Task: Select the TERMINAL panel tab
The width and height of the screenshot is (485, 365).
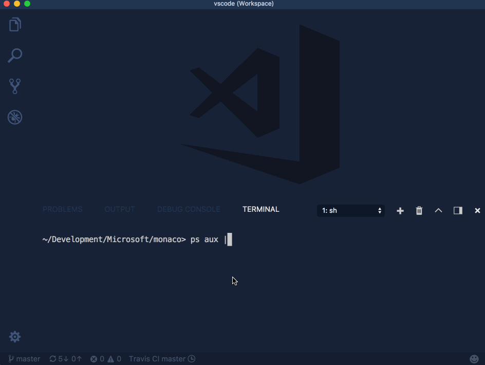Action: [261, 209]
